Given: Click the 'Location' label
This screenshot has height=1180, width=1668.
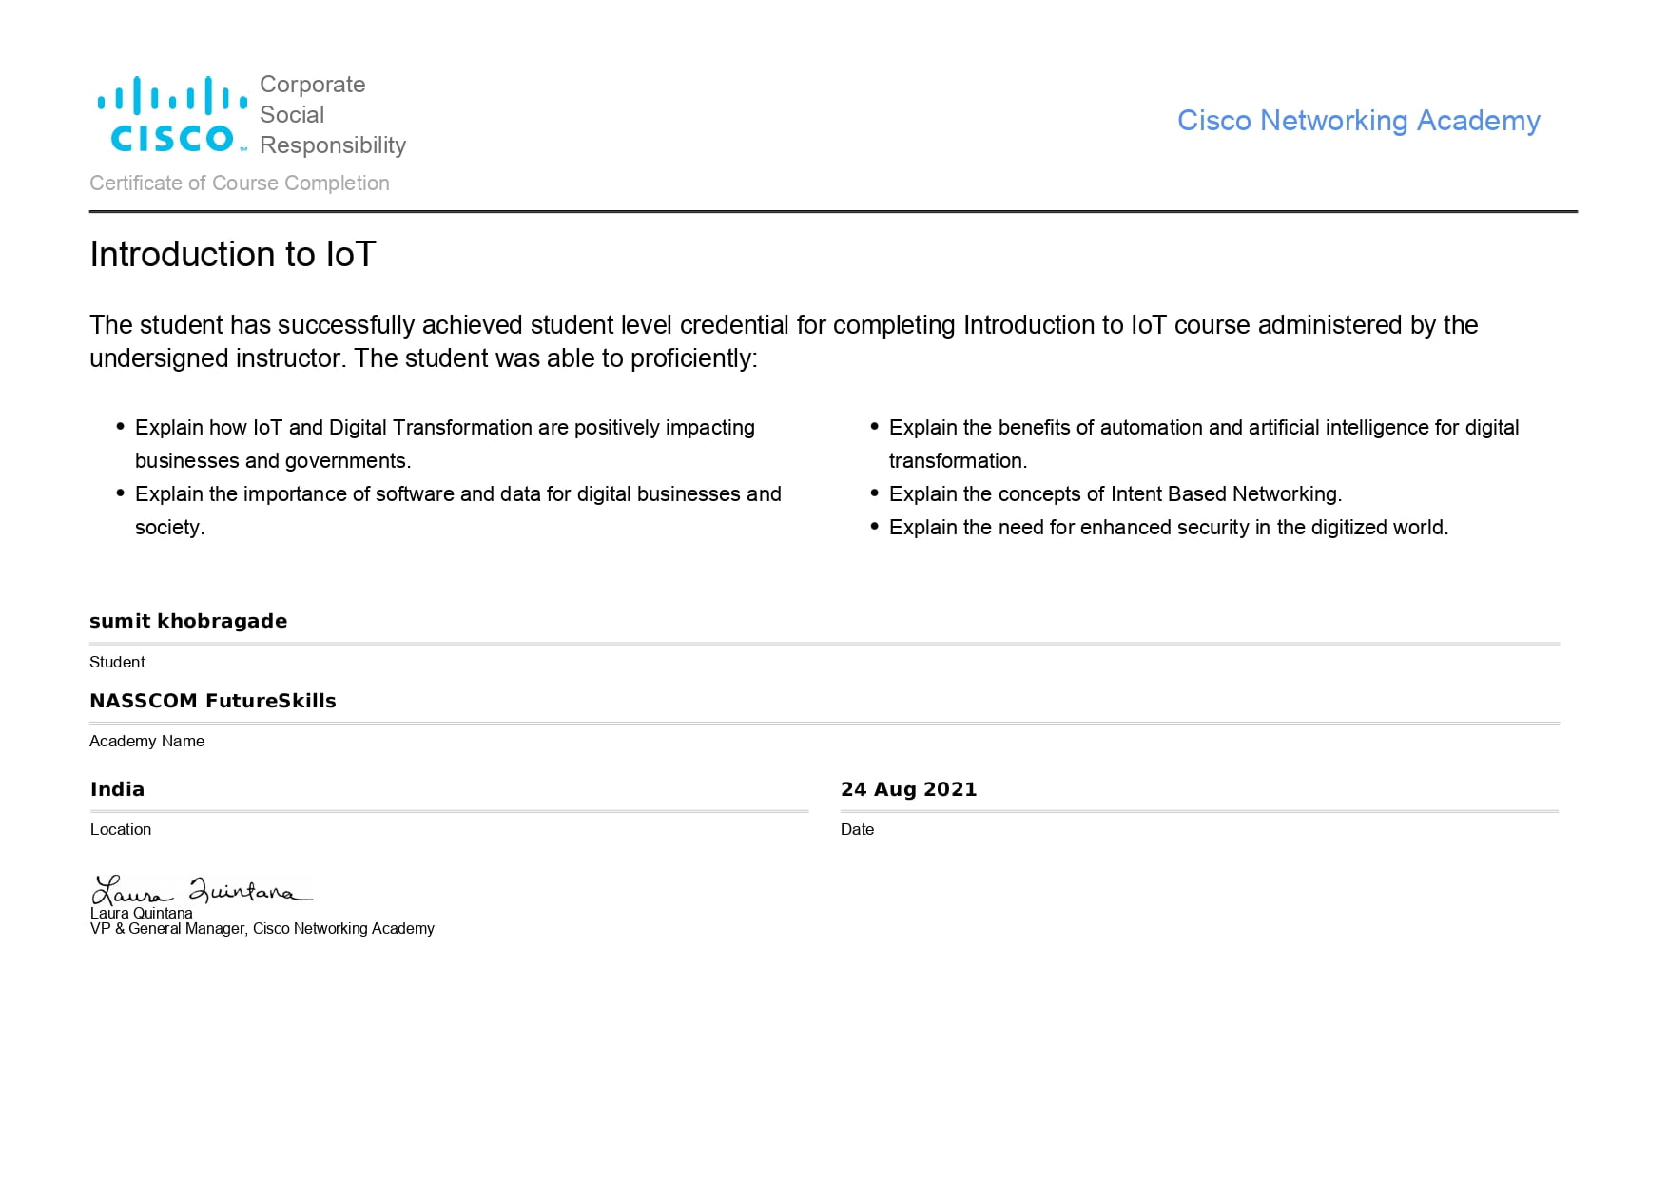Looking at the screenshot, I should tap(121, 829).
